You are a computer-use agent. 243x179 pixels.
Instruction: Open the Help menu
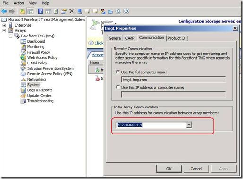click(45, 3)
